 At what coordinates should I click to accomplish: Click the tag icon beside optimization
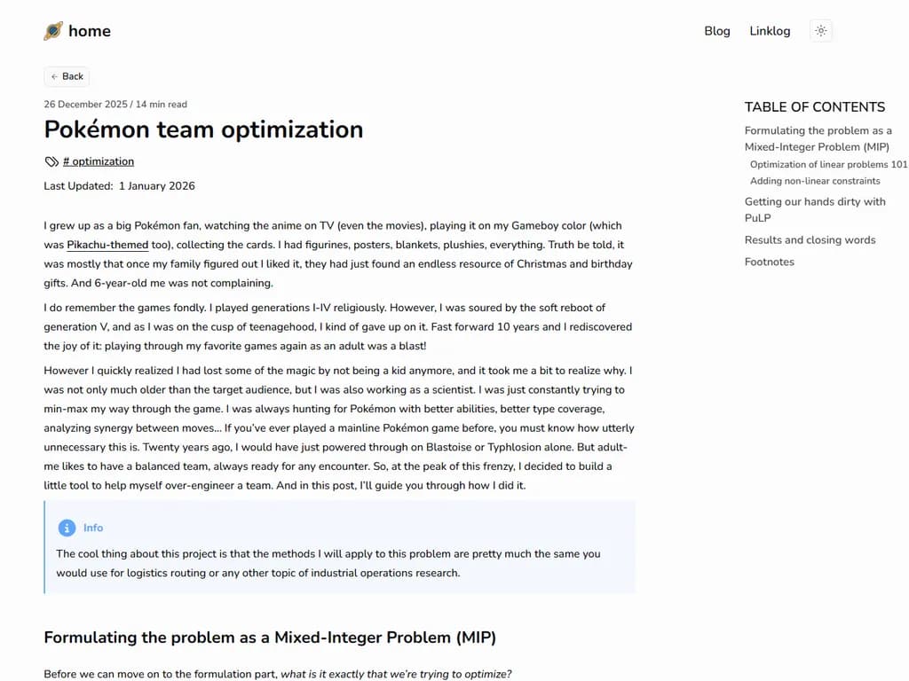(x=51, y=161)
